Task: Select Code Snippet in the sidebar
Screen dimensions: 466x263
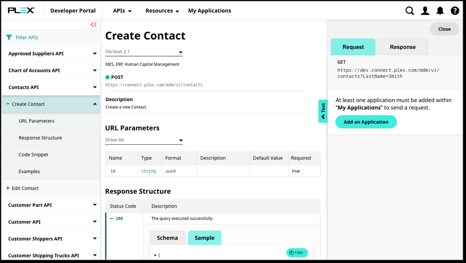Action: point(33,154)
